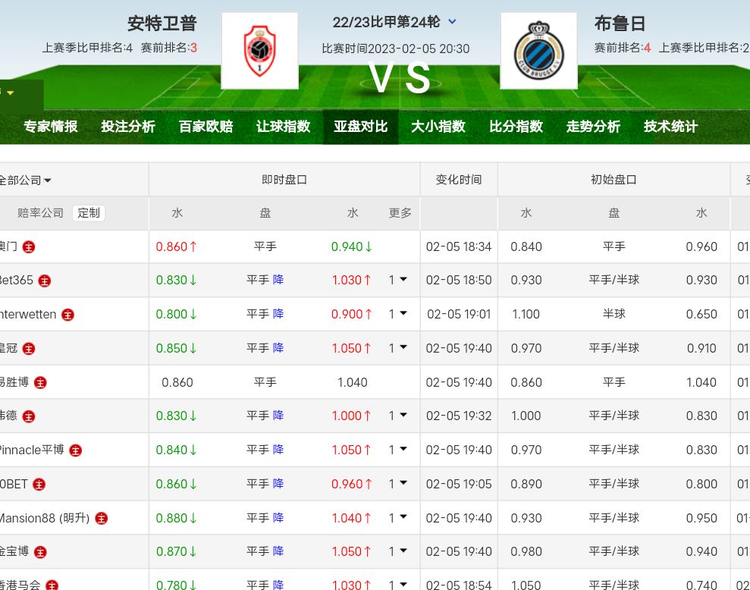Open the 安特卫普 team name link

point(162,24)
